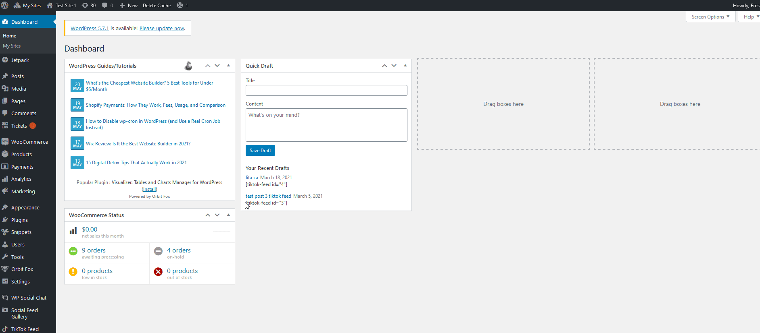Open Cheapest Website Builder article
The width and height of the screenshot is (760, 333).
click(149, 86)
